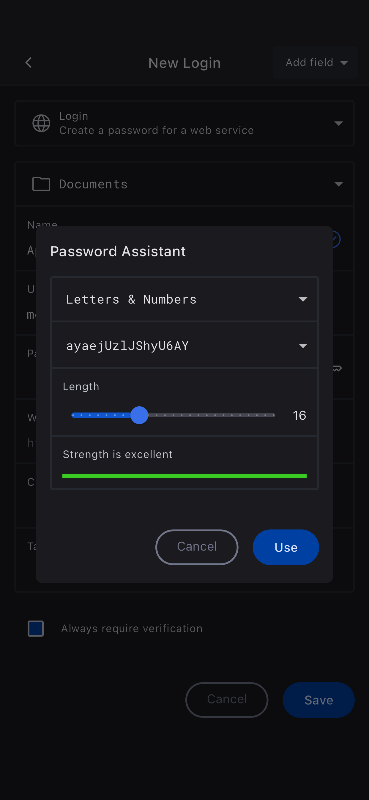The image size is (369, 800).
Task: Toggle Always require verification checkbox
Action: click(x=36, y=628)
